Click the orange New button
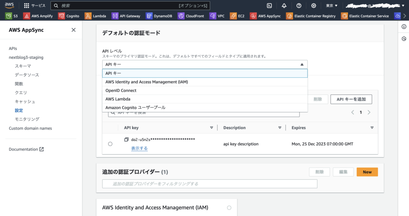Screen dimensions: 409x216 367,172
